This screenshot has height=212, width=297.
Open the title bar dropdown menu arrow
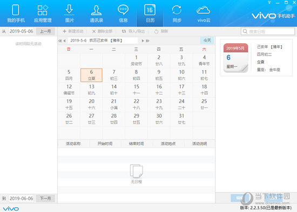coord(269,3)
